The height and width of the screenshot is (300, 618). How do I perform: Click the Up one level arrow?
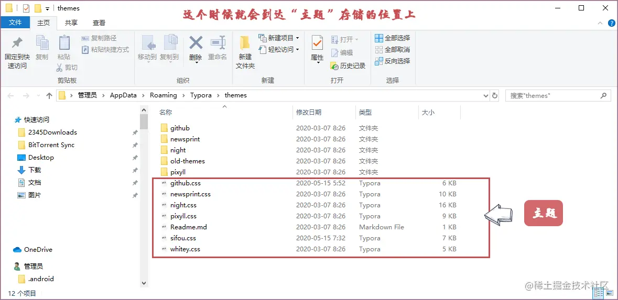click(49, 96)
